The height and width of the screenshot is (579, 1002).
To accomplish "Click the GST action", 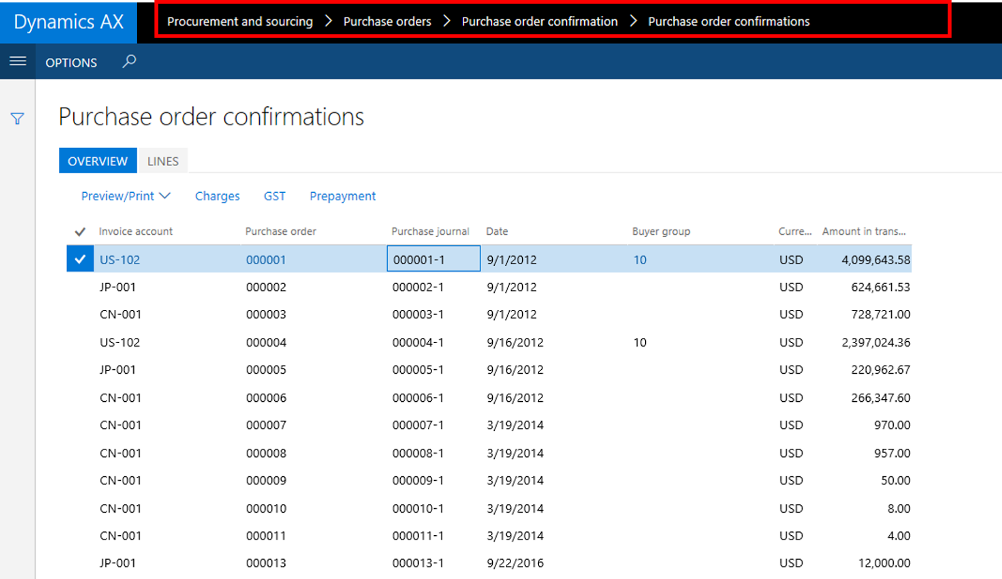I will [274, 196].
